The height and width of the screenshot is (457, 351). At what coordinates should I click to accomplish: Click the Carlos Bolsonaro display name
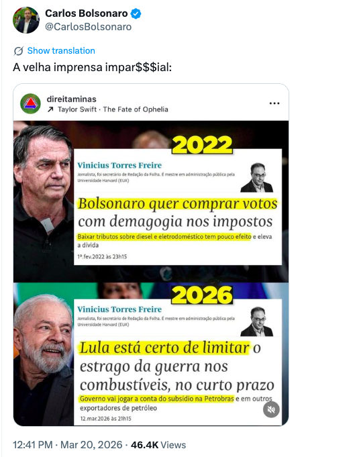[87, 13]
